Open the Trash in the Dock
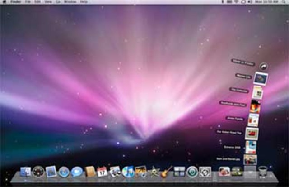 point(263,172)
